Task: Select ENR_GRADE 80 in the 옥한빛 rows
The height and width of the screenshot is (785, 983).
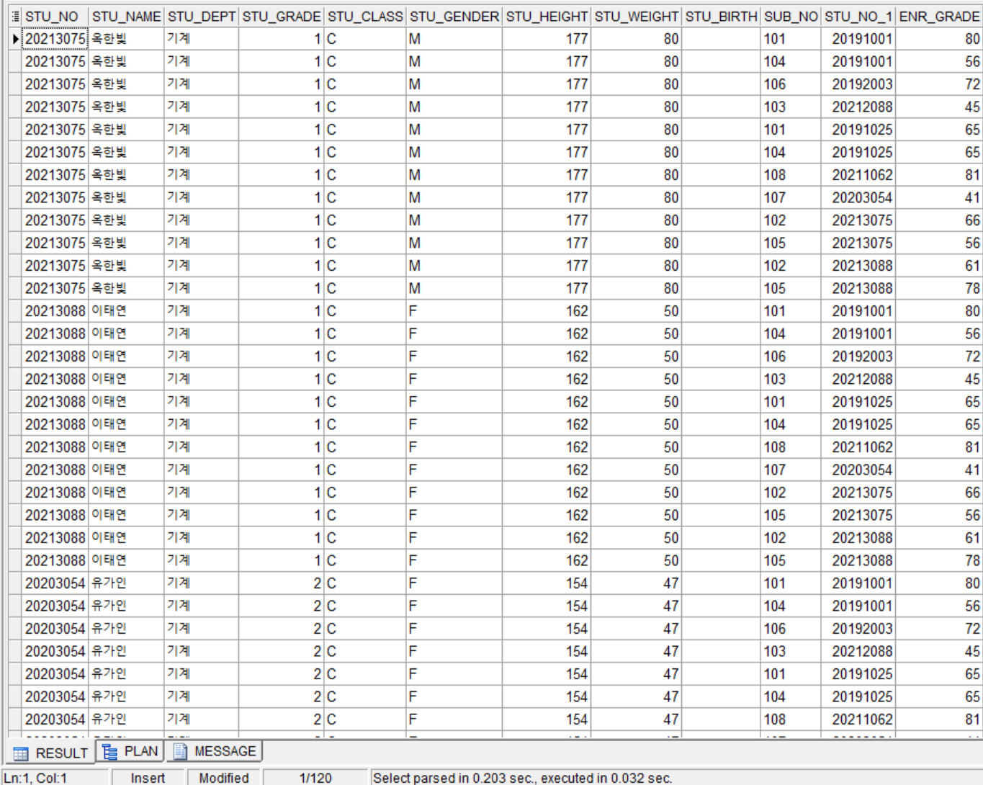Action: [x=939, y=39]
